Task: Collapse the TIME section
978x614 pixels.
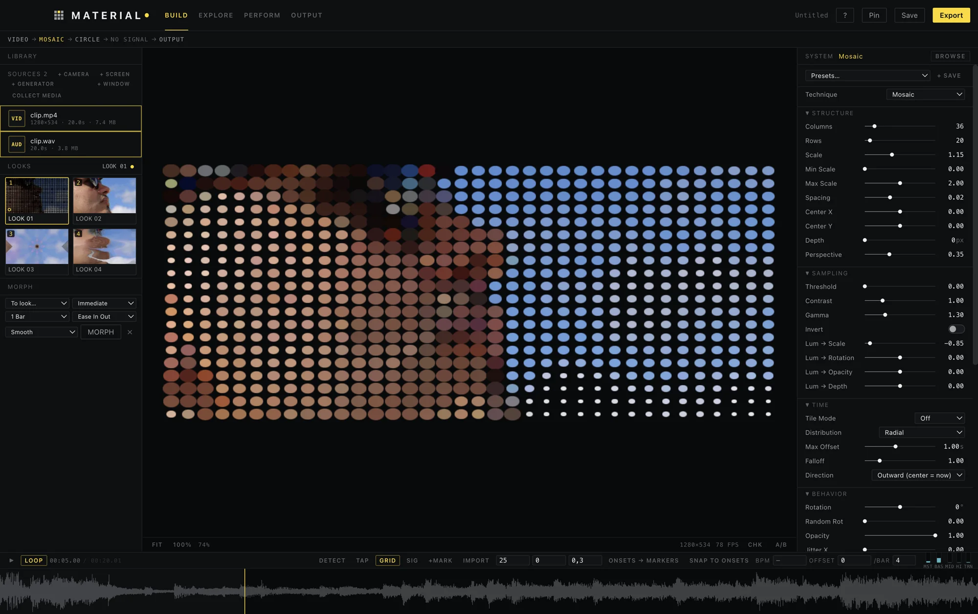Action: click(817, 405)
